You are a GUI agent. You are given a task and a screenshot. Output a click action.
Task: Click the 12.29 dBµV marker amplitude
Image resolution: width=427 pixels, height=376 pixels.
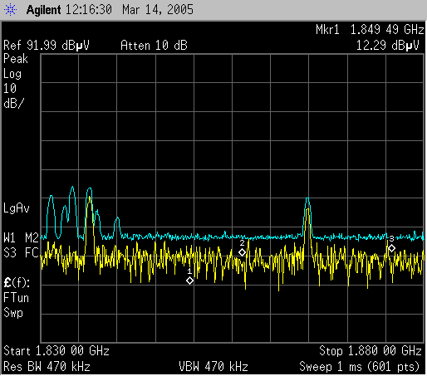pyautogui.click(x=388, y=45)
